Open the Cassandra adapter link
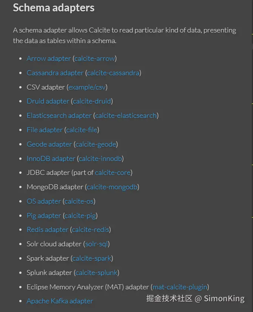The image size is (253, 312). (55, 73)
